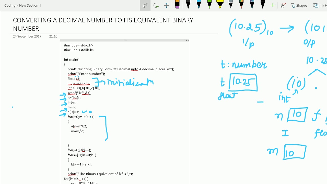Image resolution: width=327 pixels, height=184 pixels.
Task: Select the galaxy ink pen
Action: (x=252, y=5)
